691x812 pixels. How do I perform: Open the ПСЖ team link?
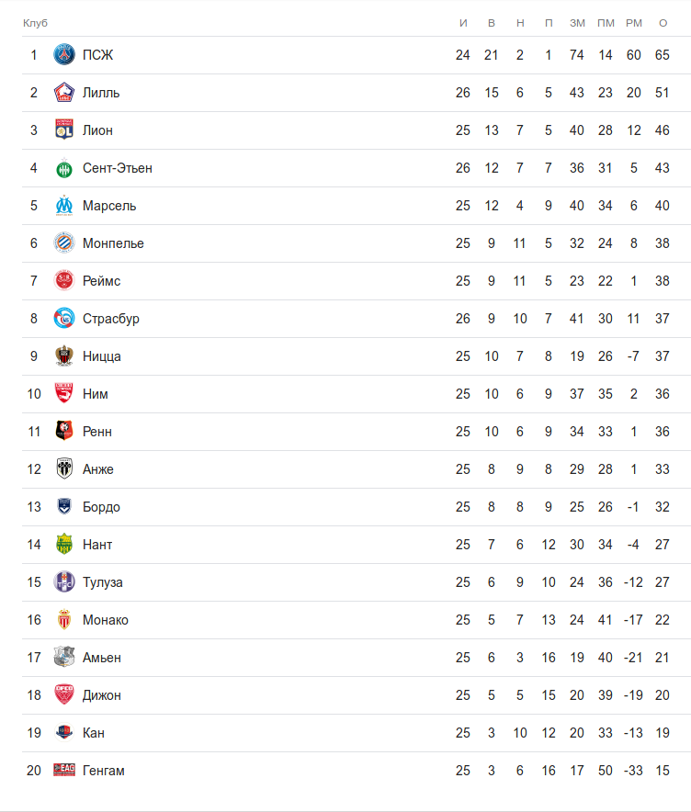(97, 55)
